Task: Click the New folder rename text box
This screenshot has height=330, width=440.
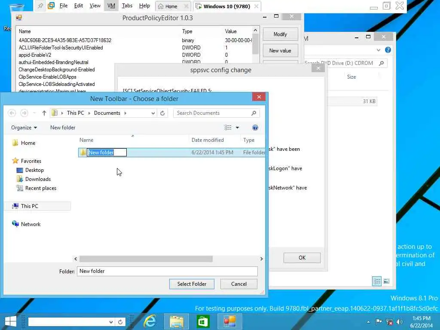Action: click(107, 153)
